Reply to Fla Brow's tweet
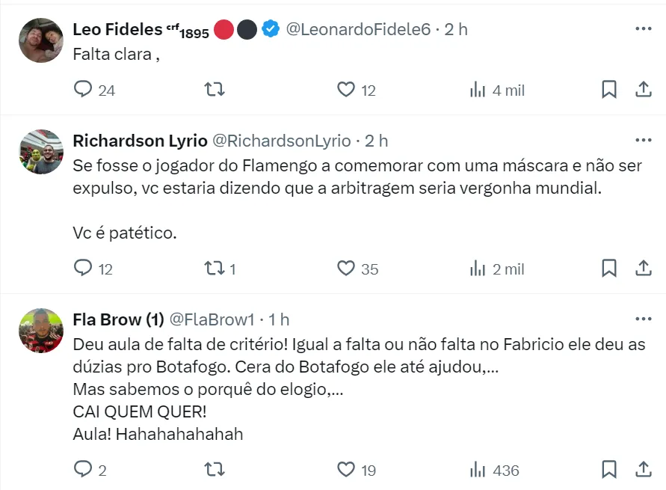This screenshot has height=490, width=666. [83, 469]
